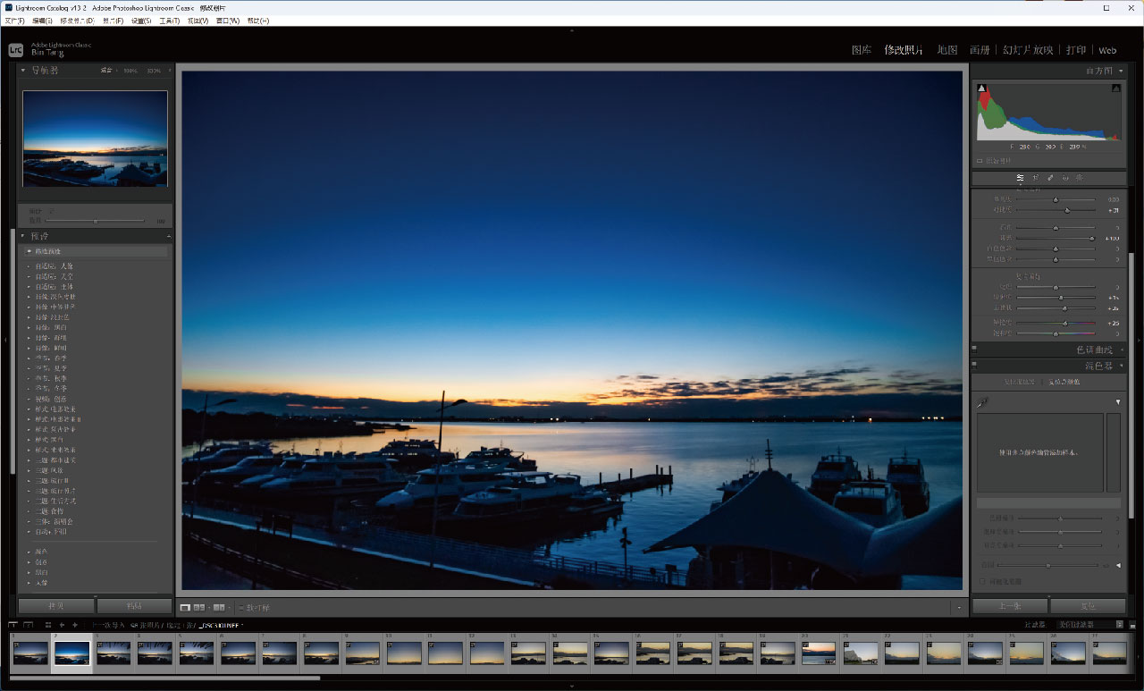The height and width of the screenshot is (691, 1144).
Task: Click the 上一张 previous button
Action: pyautogui.click(x=1010, y=606)
